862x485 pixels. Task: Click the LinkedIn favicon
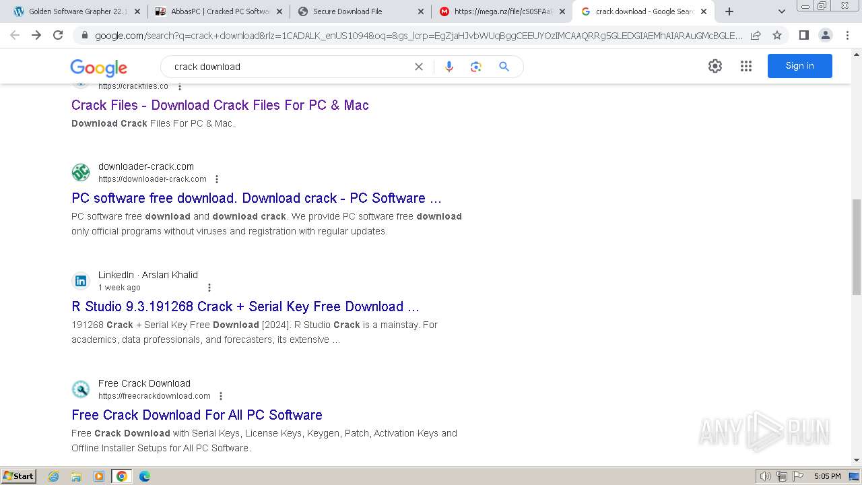coord(81,281)
